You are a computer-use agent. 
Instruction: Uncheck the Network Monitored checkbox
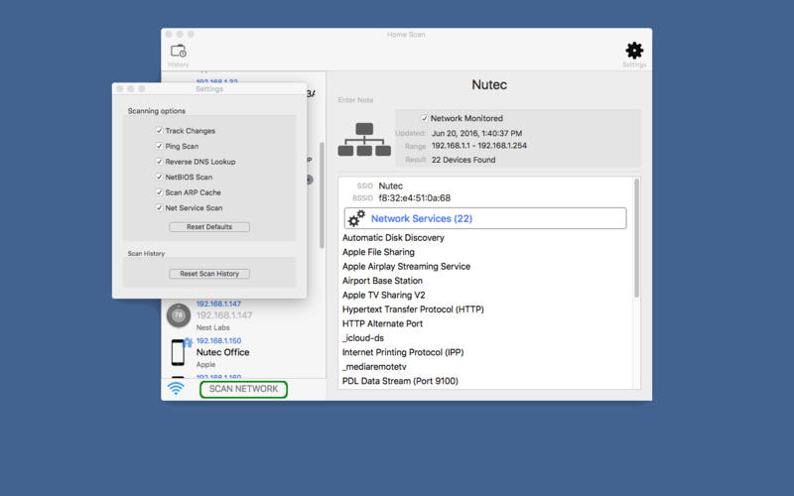(x=425, y=118)
